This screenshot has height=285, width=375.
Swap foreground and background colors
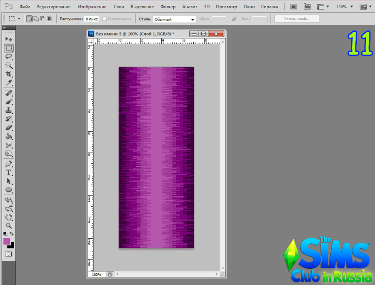click(x=12, y=233)
